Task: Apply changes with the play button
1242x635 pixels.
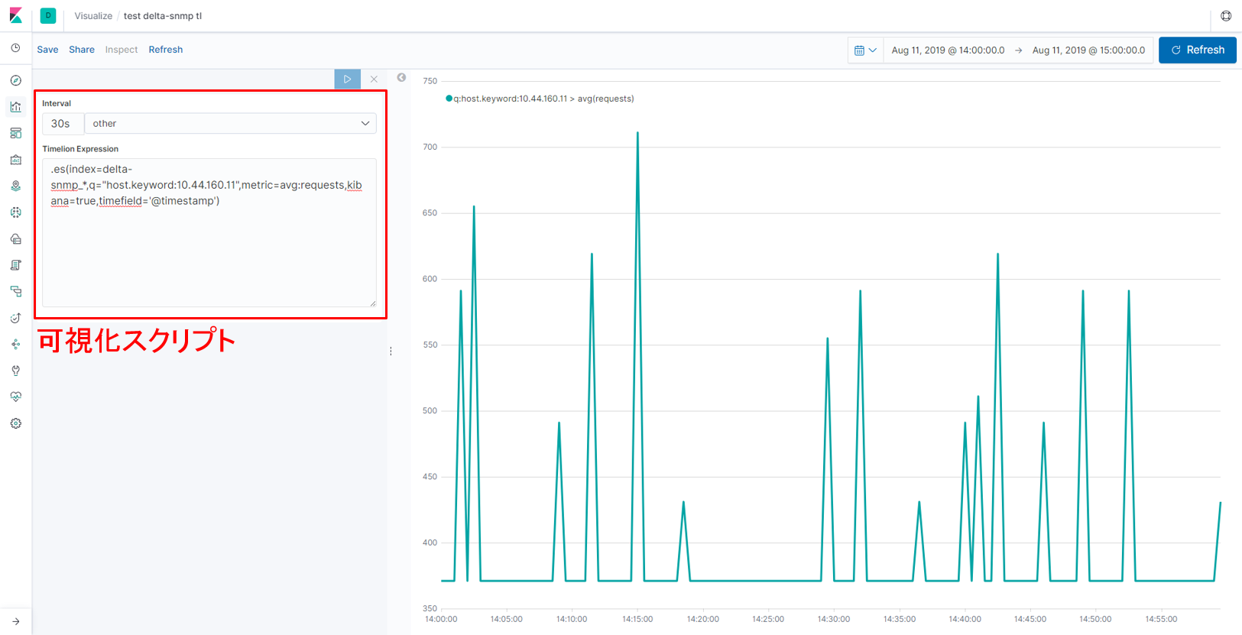Action: coord(347,79)
